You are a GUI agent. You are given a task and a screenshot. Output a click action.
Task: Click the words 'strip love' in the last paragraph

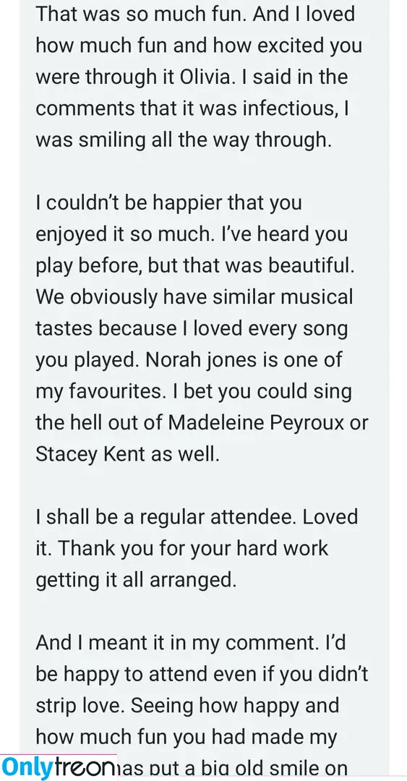pyautogui.click(x=80, y=707)
